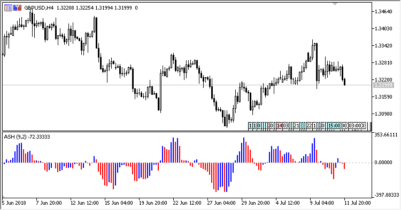This screenshot has width=401, height=210.
Task: Click the indicator scale maximum 353.66111
Action: tap(386, 135)
